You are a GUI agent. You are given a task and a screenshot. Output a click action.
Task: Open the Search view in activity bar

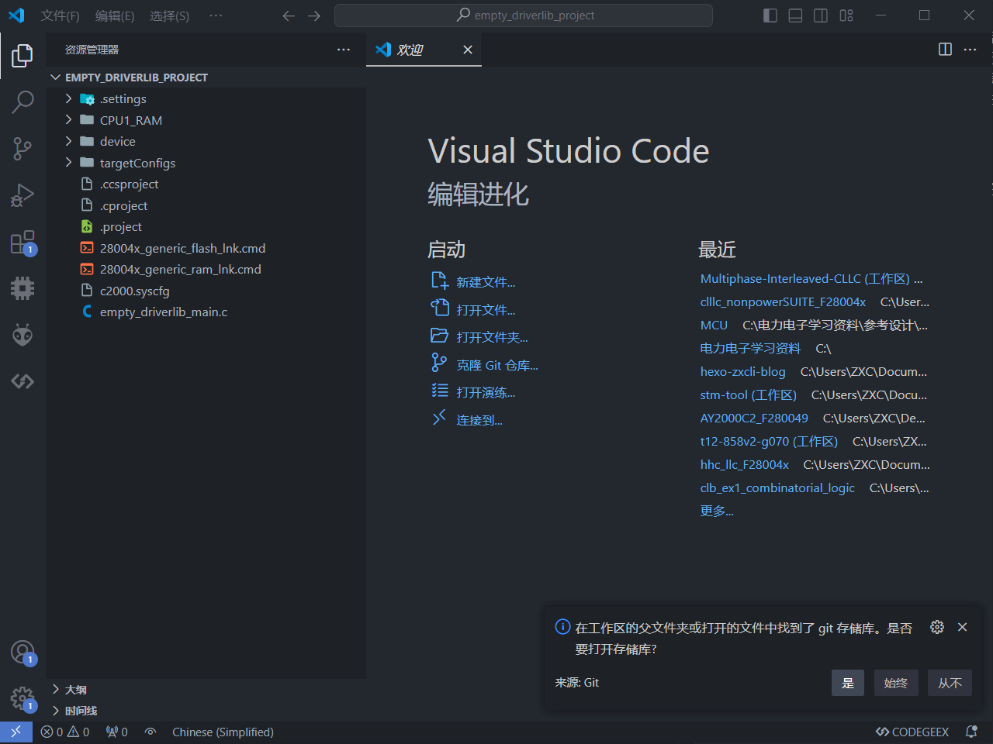[x=22, y=102]
